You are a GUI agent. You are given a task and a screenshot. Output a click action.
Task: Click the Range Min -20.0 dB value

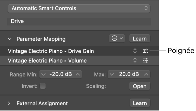[x=60, y=74]
